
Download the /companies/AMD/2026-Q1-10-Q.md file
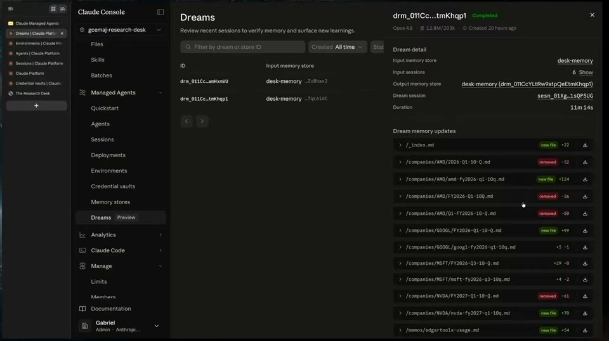pos(585,162)
